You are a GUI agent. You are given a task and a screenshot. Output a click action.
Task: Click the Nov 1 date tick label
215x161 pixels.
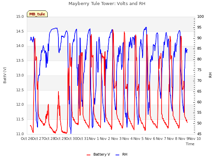click(94, 139)
